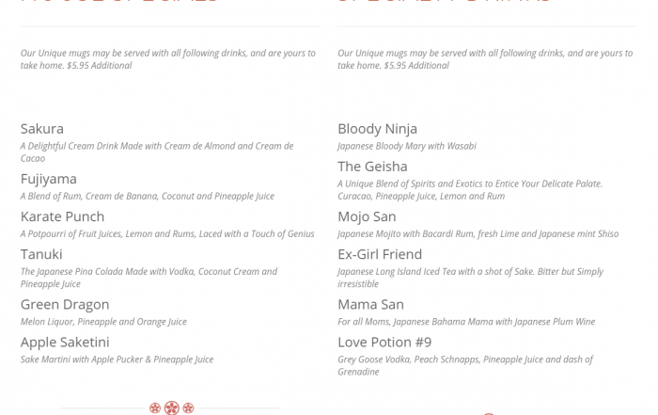
Task: Click the Apple Saketini heading
Action: tap(65, 342)
